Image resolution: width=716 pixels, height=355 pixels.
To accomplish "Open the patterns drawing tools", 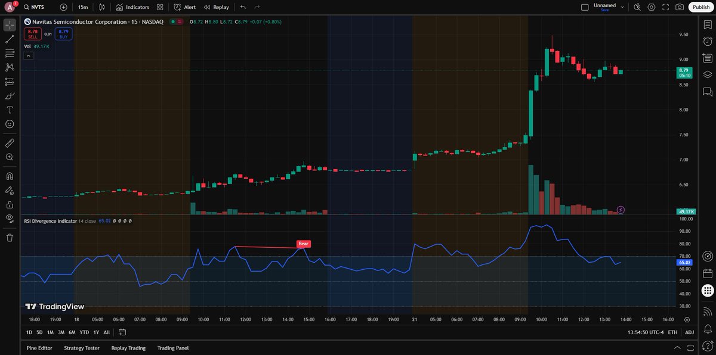I will [10, 68].
